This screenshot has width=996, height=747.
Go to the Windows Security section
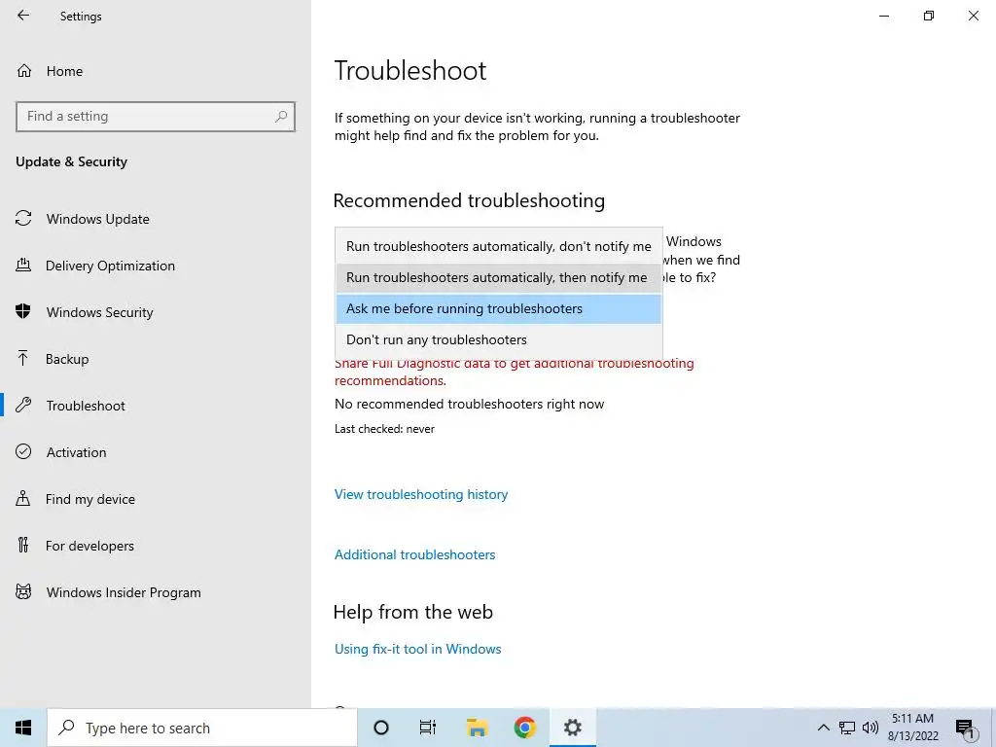pos(100,312)
